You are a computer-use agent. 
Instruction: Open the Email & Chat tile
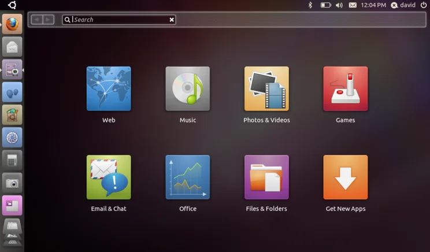tap(109, 177)
